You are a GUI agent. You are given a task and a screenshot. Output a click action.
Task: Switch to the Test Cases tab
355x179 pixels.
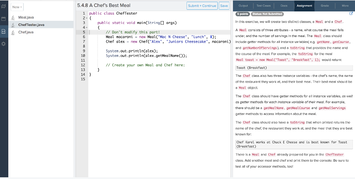[x=263, y=6]
